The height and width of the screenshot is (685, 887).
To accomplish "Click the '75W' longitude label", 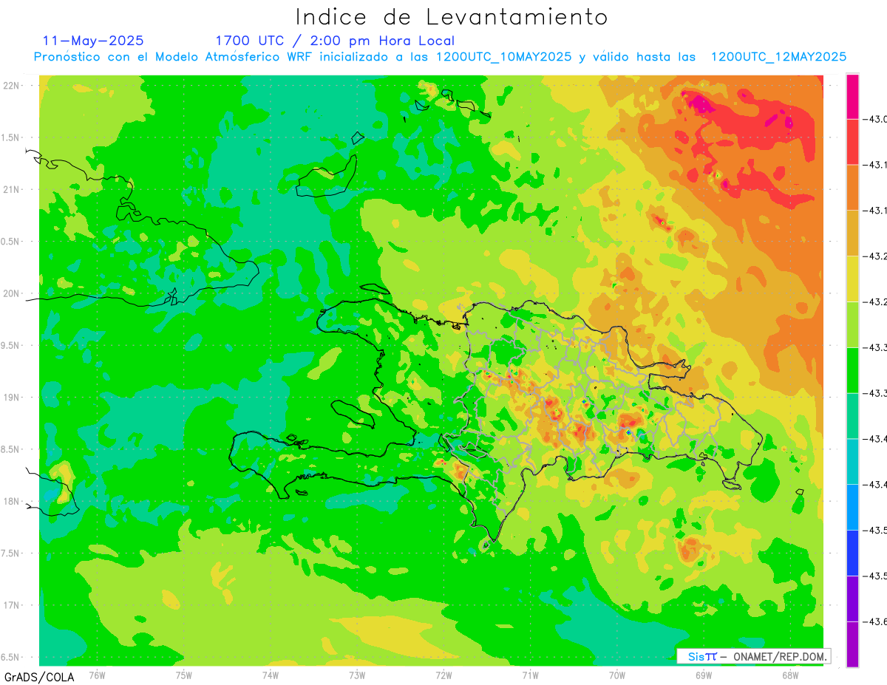I will 184,675.
